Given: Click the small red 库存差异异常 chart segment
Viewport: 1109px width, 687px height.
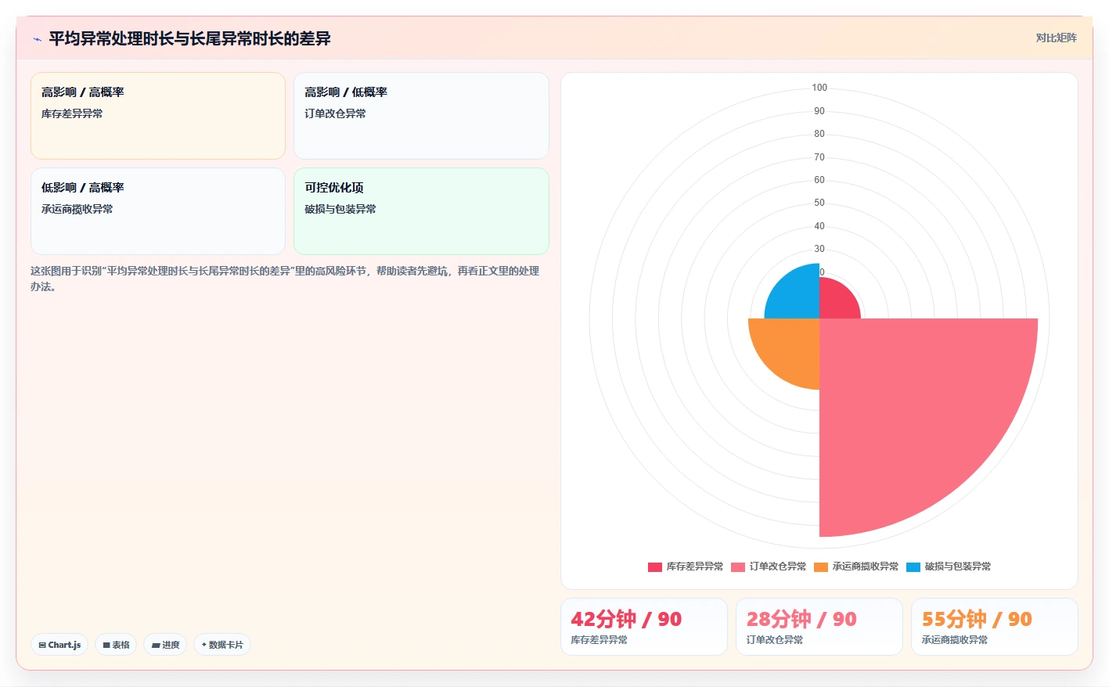Looking at the screenshot, I should [835, 302].
